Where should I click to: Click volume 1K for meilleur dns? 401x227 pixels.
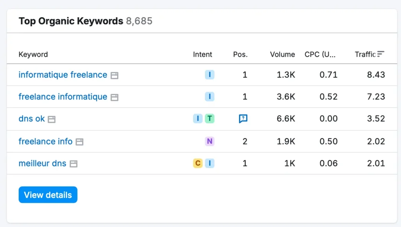(290, 163)
